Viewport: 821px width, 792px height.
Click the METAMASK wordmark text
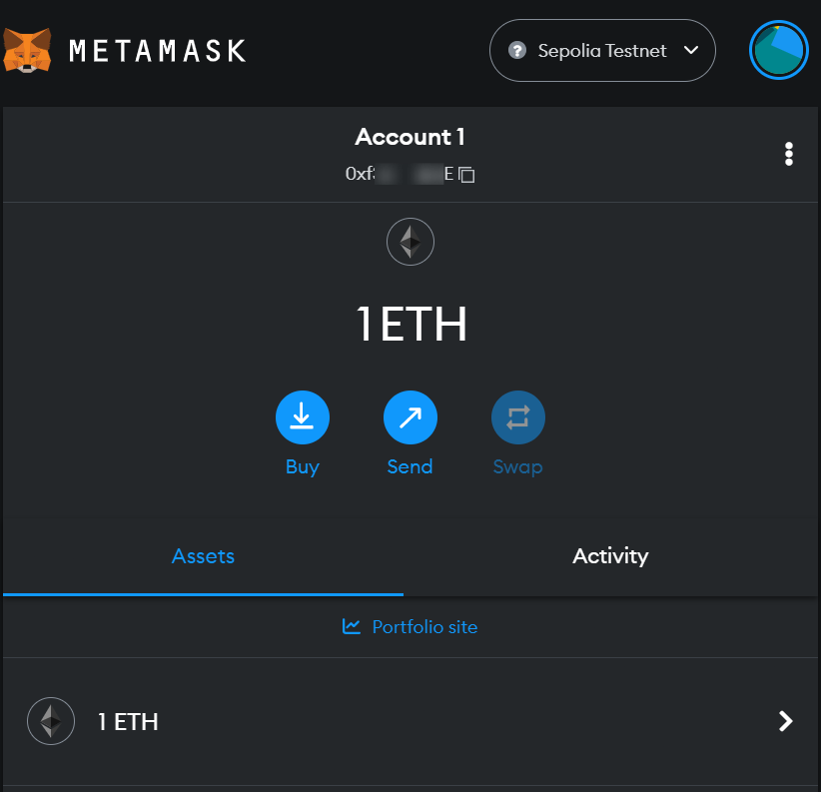pyautogui.click(x=157, y=51)
